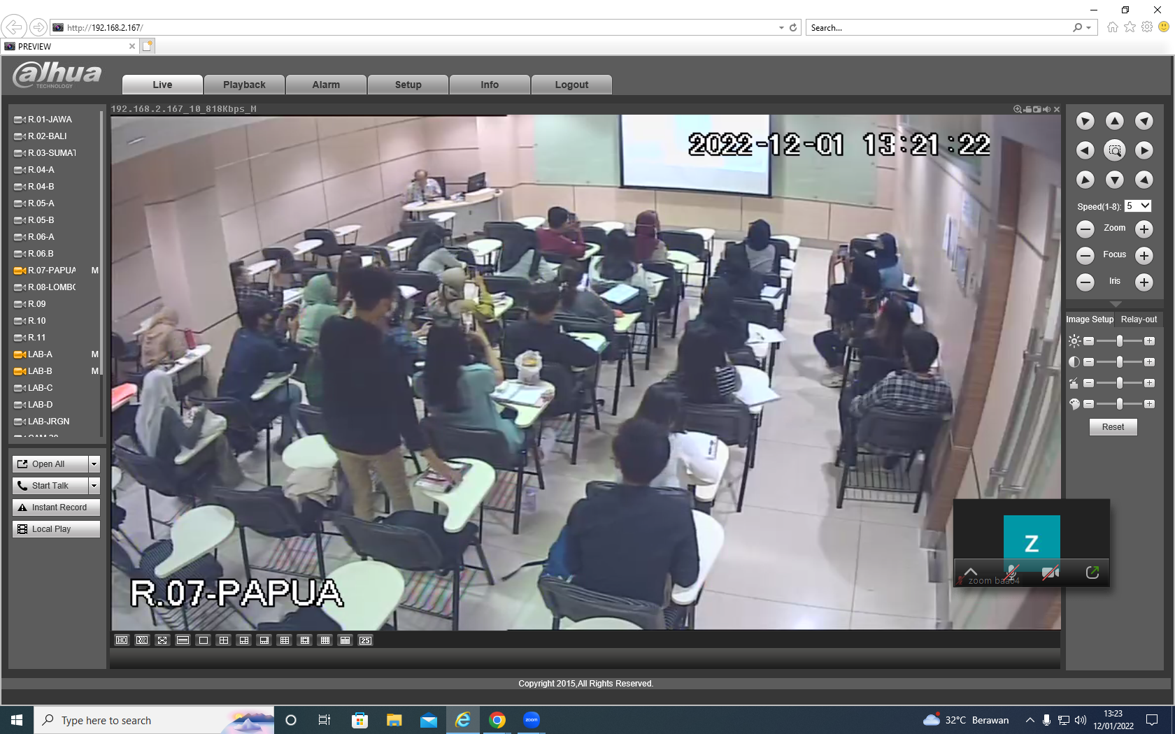The image size is (1175, 734).
Task: Move PTZ camera diagonally down-left
Action: pos(1085,180)
